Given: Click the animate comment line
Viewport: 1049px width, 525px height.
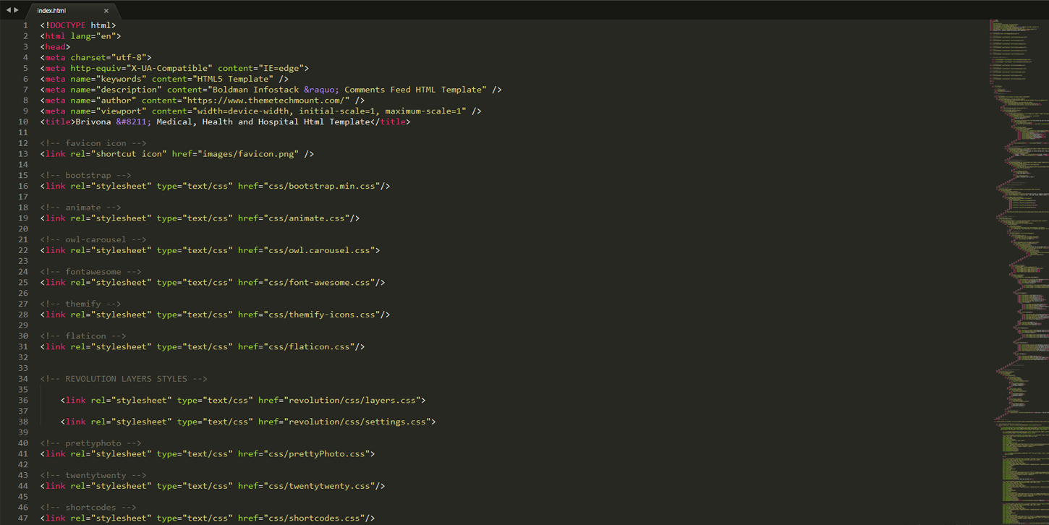Looking at the screenshot, I should (81, 208).
